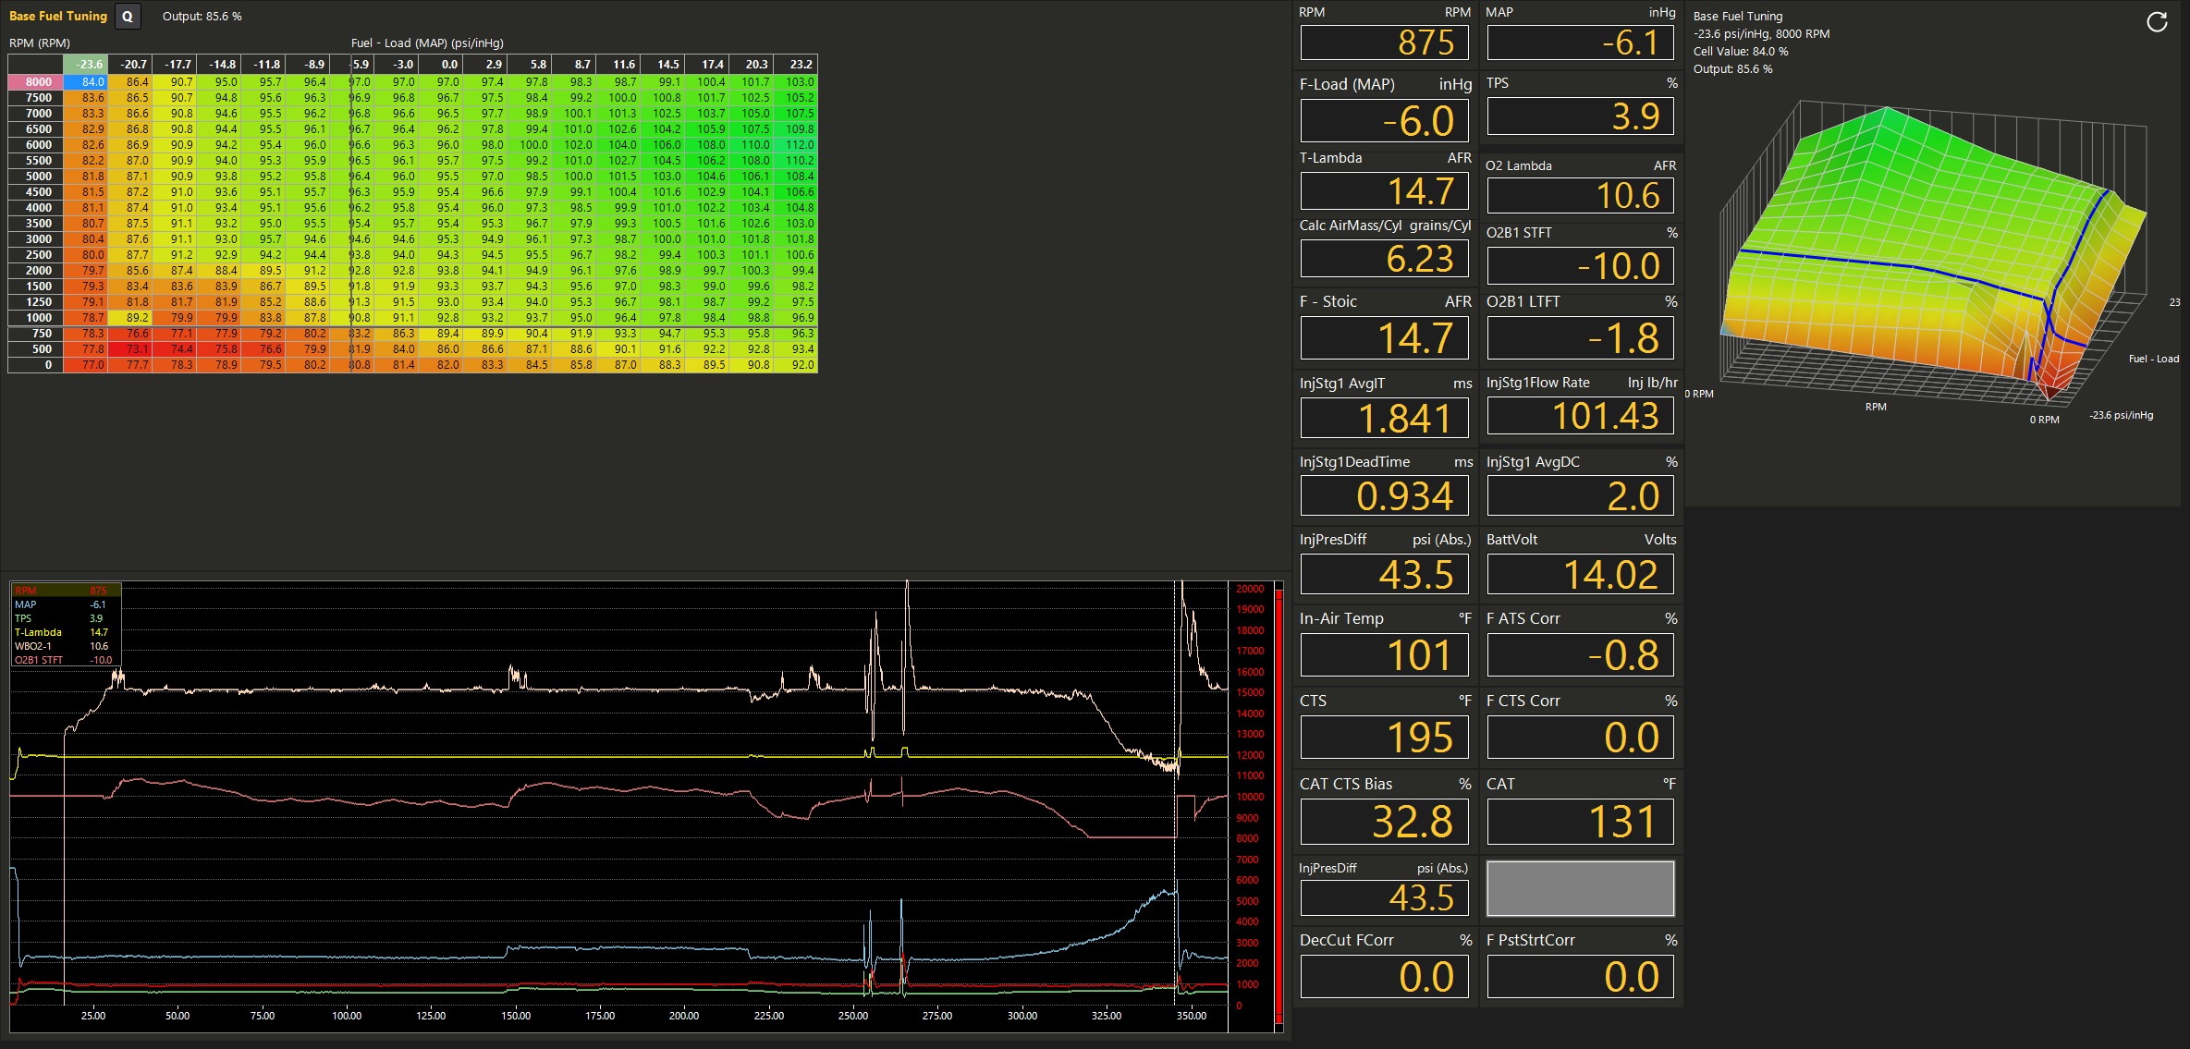Click the RPM gauge showing 875
This screenshot has height=1049, width=2190.
coord(1384,43)
